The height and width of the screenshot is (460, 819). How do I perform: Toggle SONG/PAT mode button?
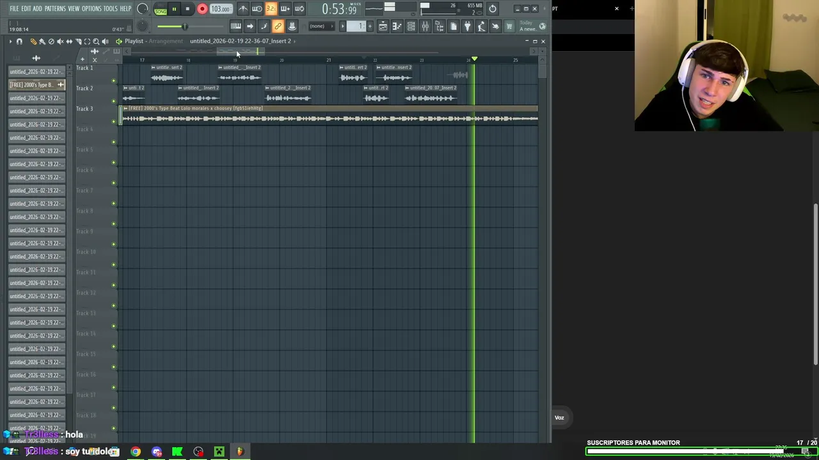click(161, 9)
